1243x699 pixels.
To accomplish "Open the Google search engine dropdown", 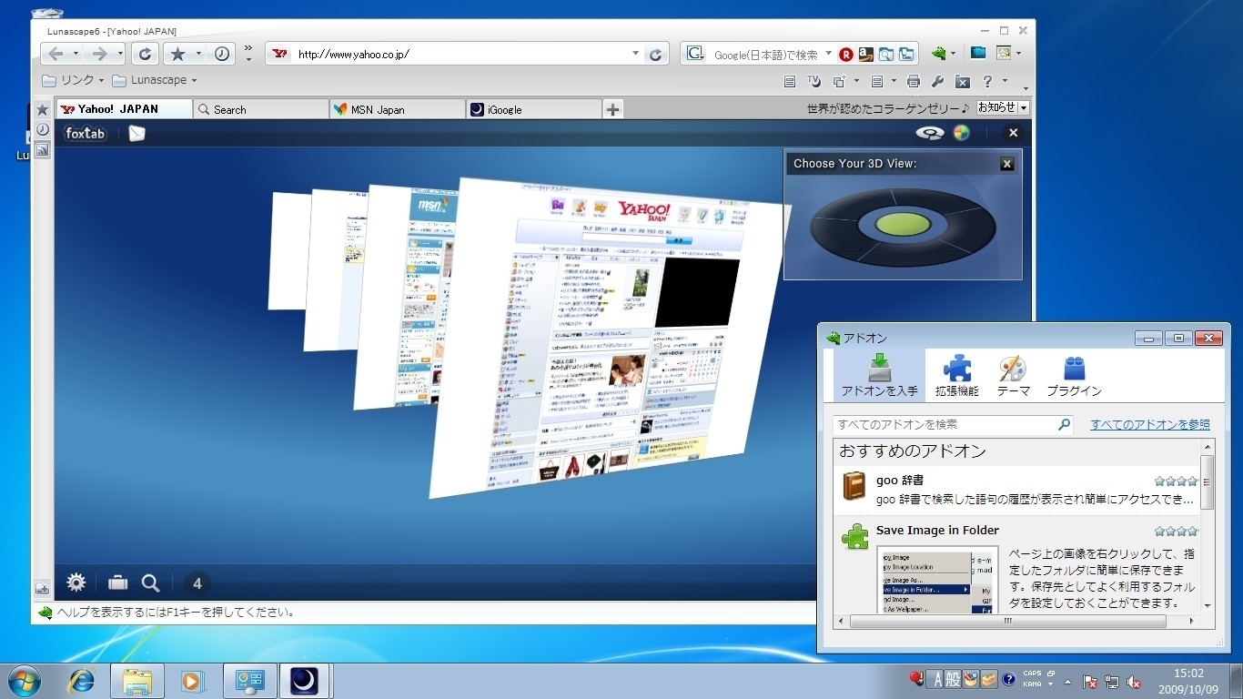I will (828, 55).
